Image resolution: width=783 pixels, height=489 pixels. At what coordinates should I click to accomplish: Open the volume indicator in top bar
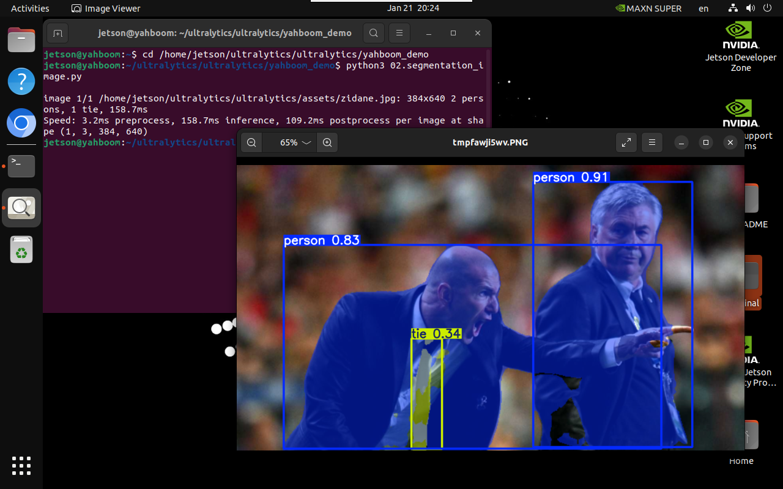(751, 9)
